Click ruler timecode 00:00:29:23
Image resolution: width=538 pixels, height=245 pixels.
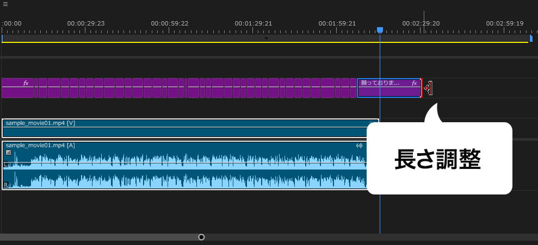click(86, 24)
